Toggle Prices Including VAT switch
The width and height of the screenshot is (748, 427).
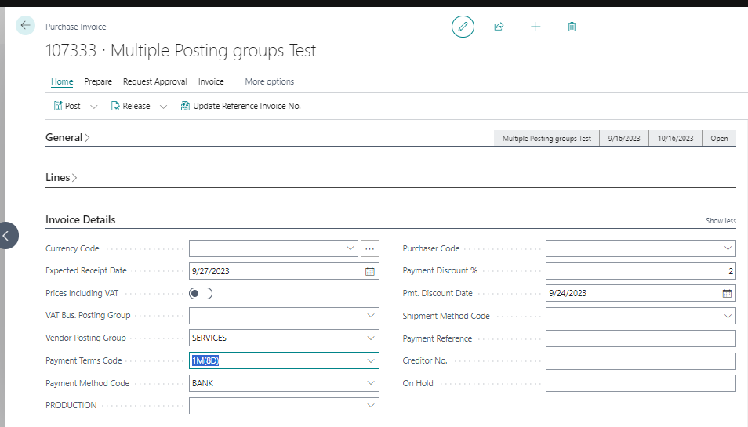(201, 294)
